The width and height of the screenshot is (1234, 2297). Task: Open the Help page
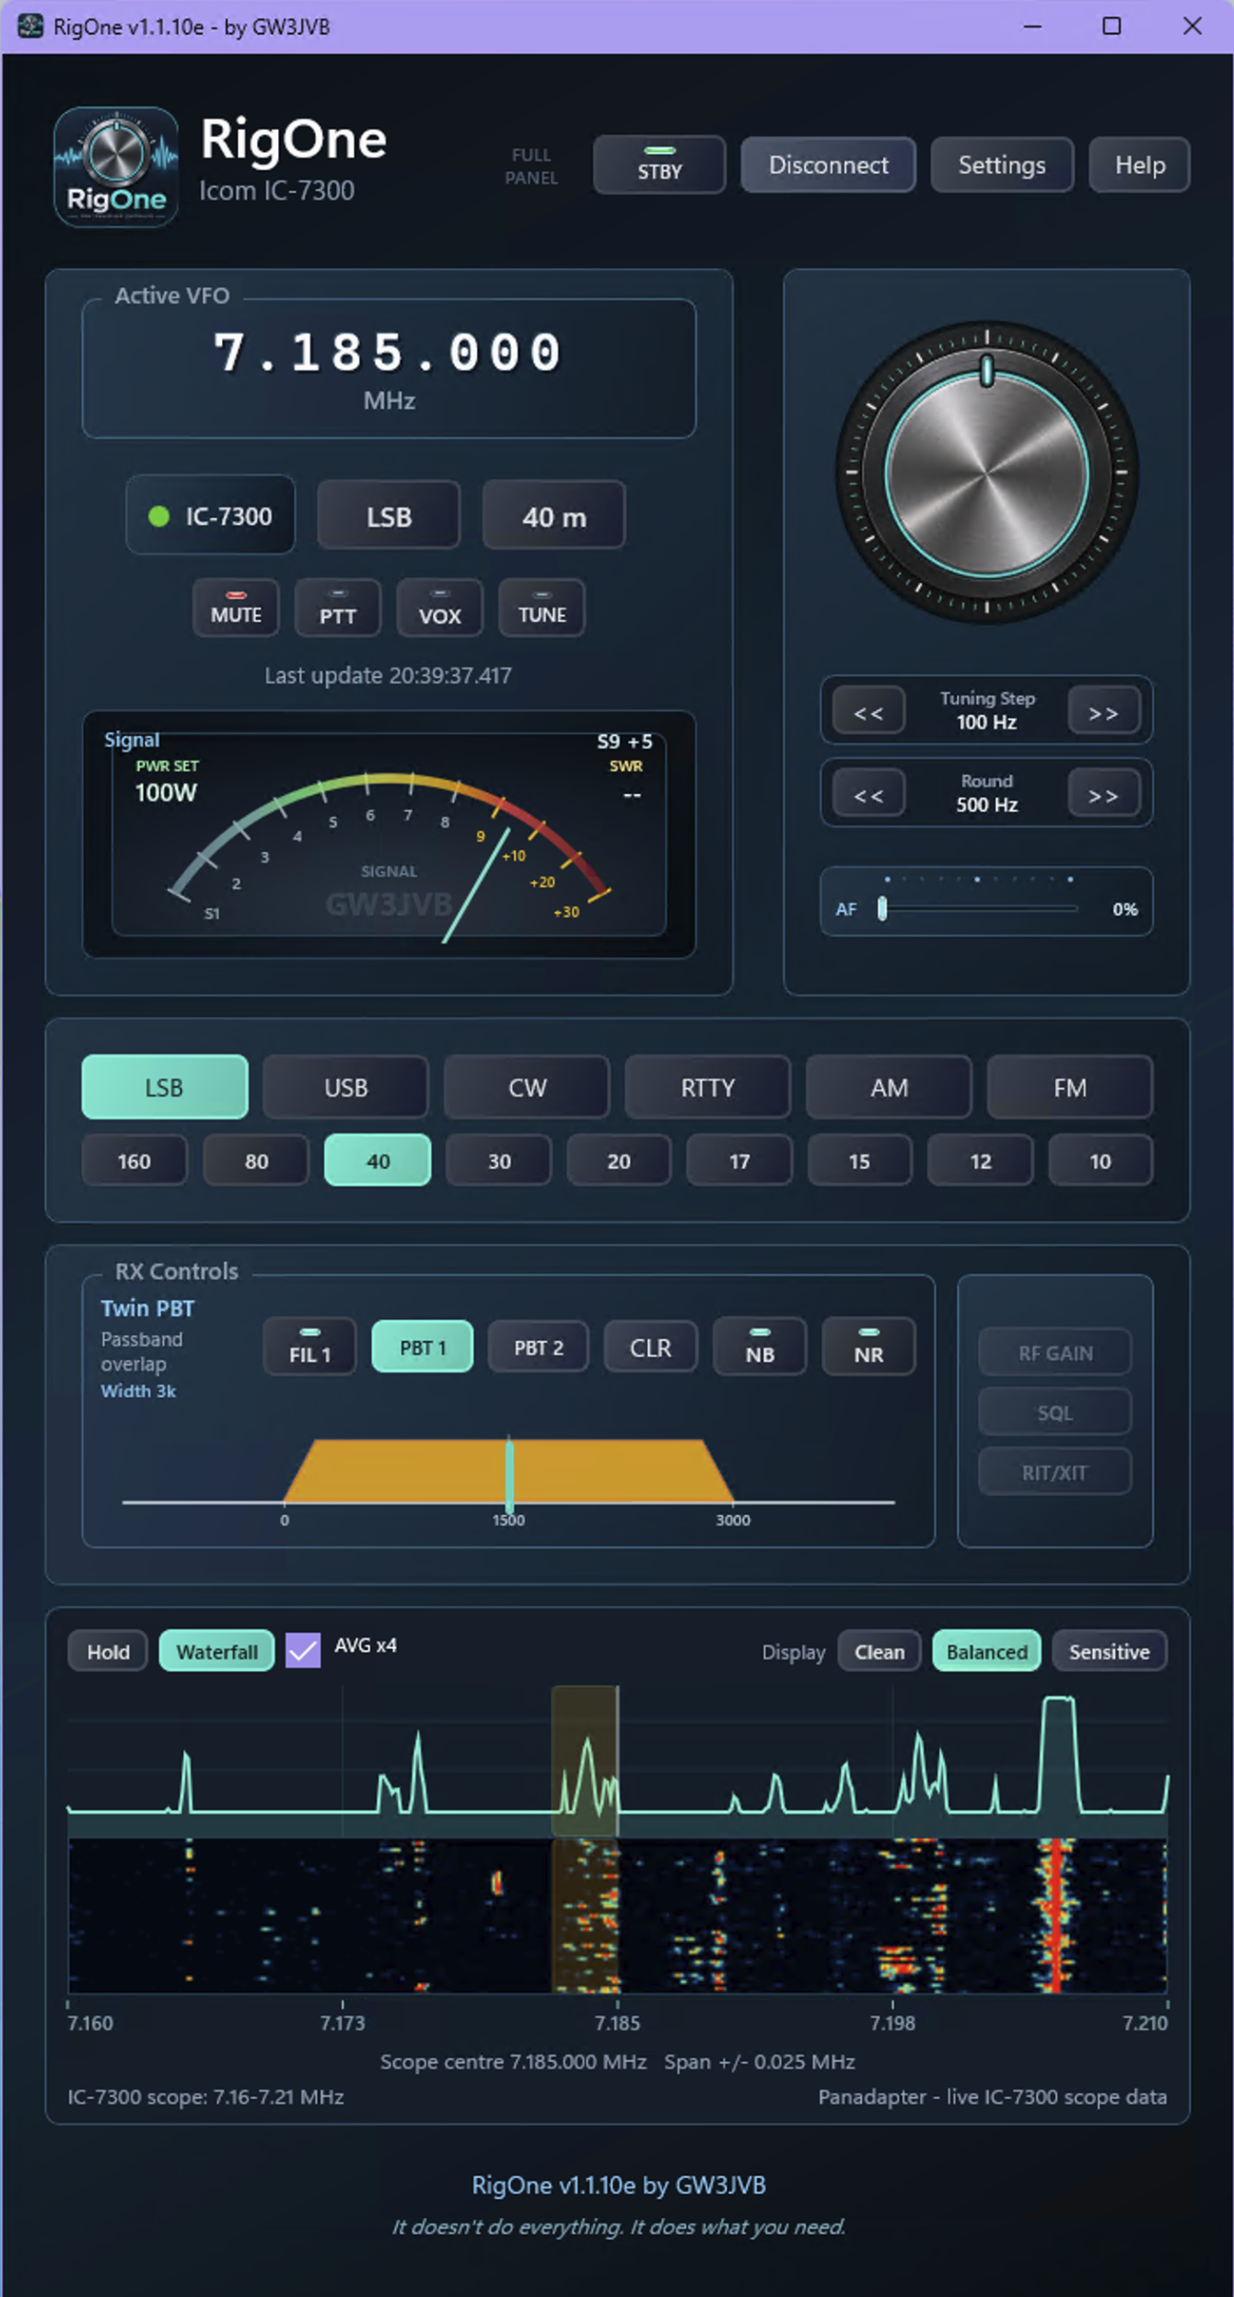1140,165
